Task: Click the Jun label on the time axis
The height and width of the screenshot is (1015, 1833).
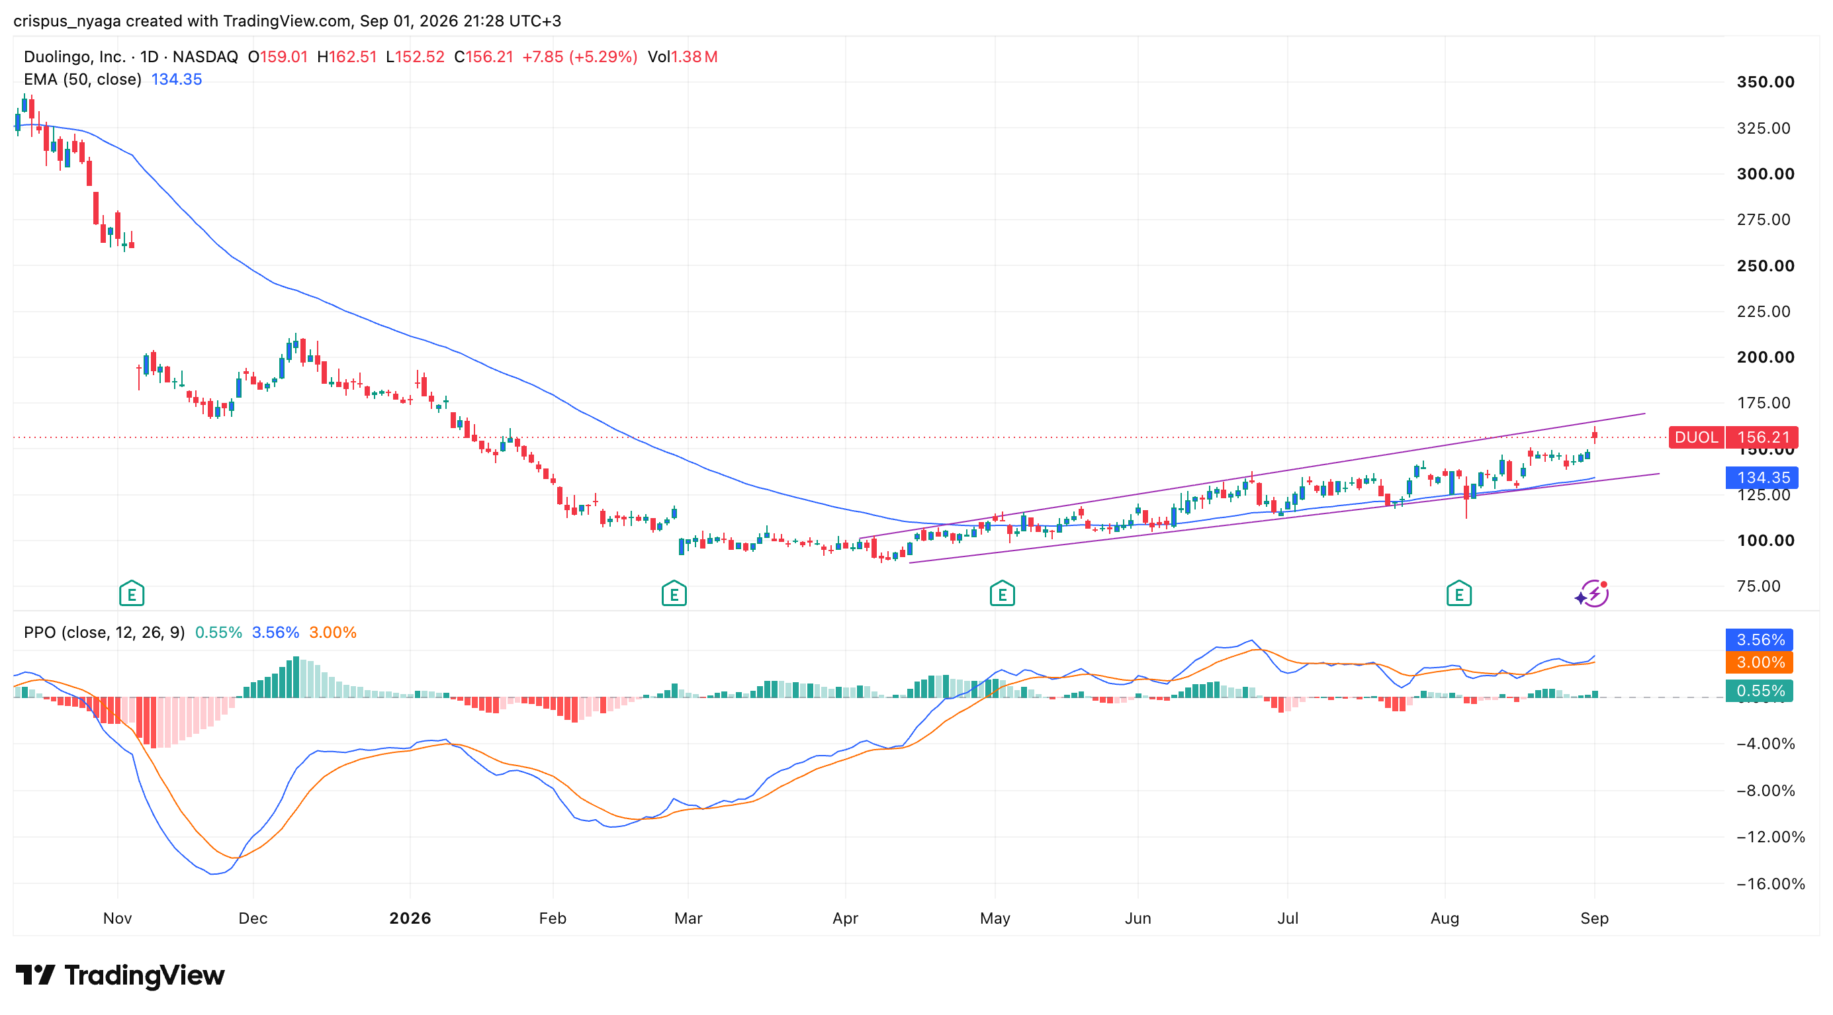Action: pos(1138,918)
